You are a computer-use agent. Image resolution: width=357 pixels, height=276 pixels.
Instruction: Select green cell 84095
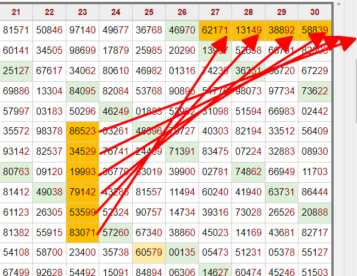83,91
